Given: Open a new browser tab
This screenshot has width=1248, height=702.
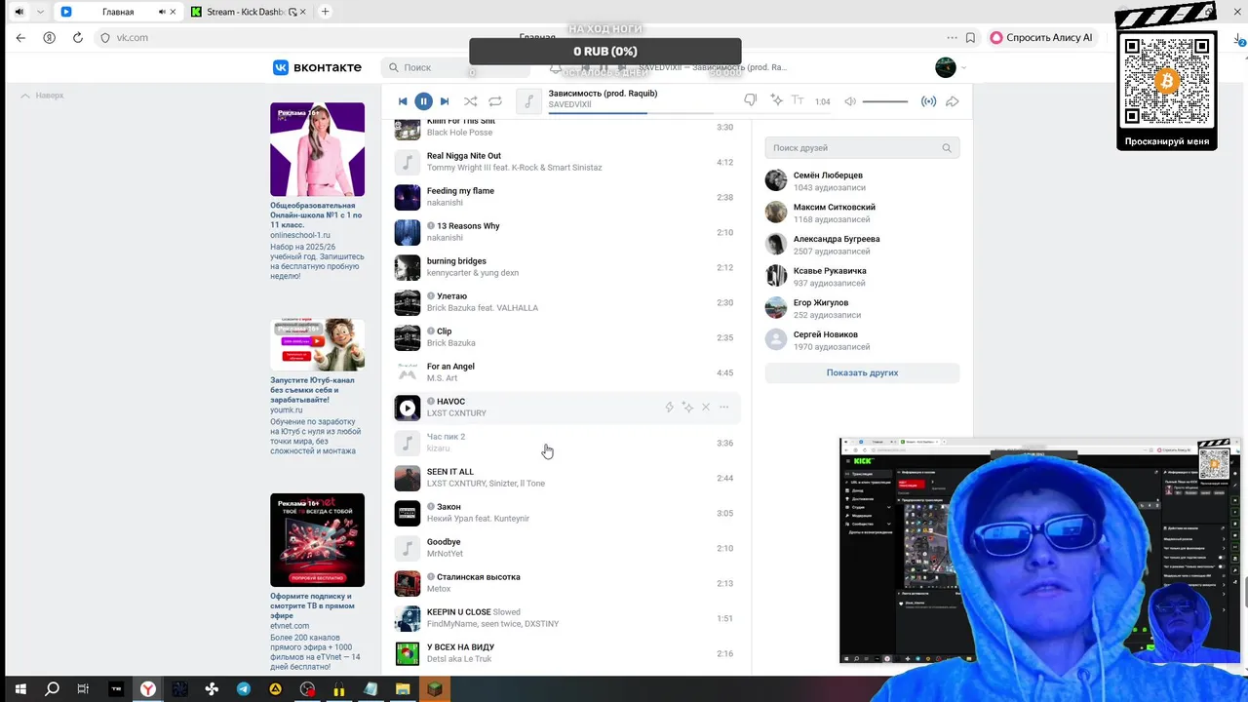Looking at the screenshot, I should coord(325,12).
